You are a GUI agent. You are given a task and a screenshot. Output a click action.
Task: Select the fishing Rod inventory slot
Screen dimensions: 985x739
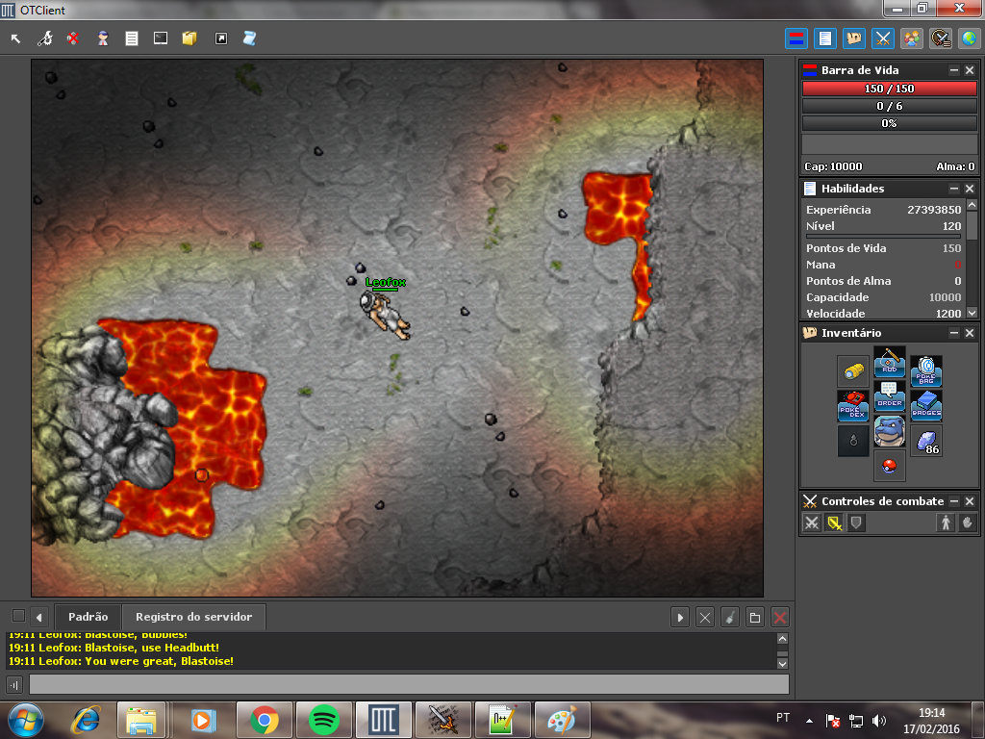click(890, 362)
